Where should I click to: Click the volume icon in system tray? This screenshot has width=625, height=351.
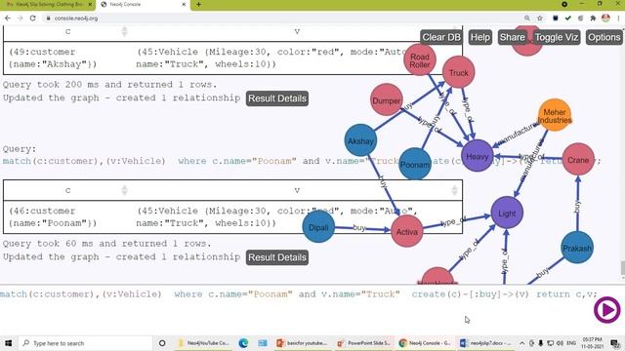(560, 342)
